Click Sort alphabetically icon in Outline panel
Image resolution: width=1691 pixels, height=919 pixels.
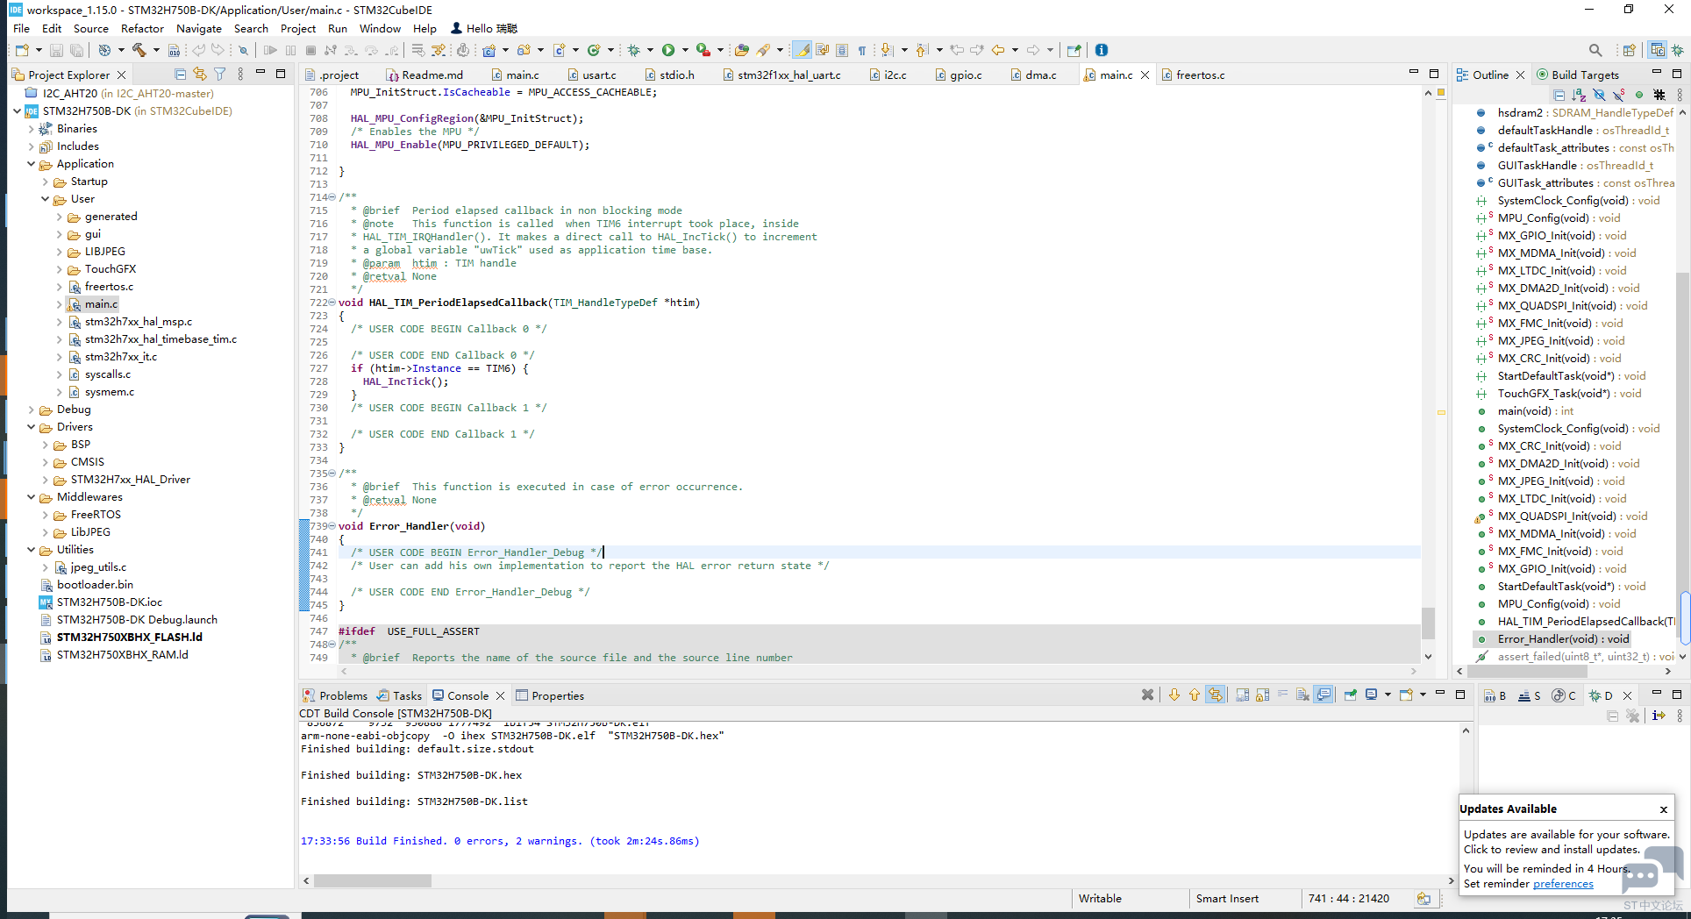pos(1577,95)
